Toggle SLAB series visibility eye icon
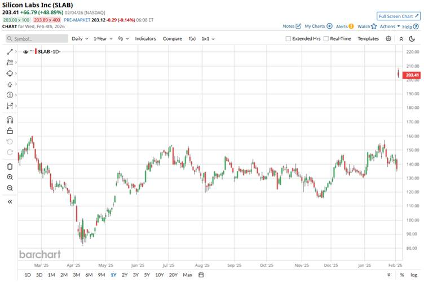This screenshot has width=424, height=283. (26, 52)
